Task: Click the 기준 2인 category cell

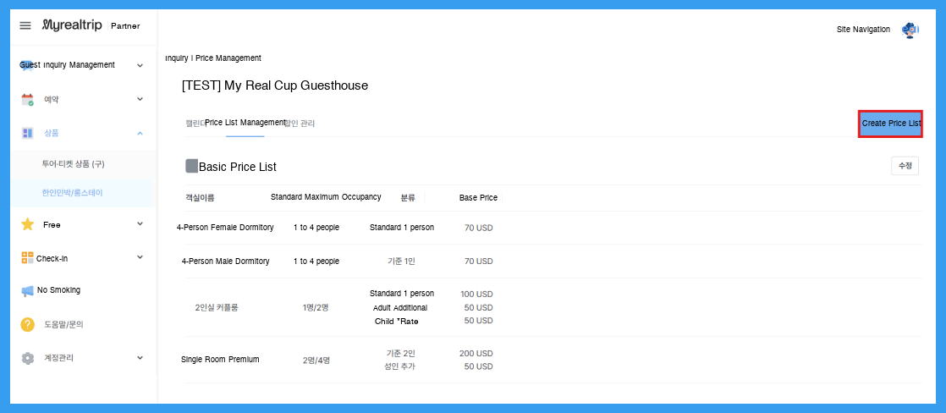Action: point(401,353)
